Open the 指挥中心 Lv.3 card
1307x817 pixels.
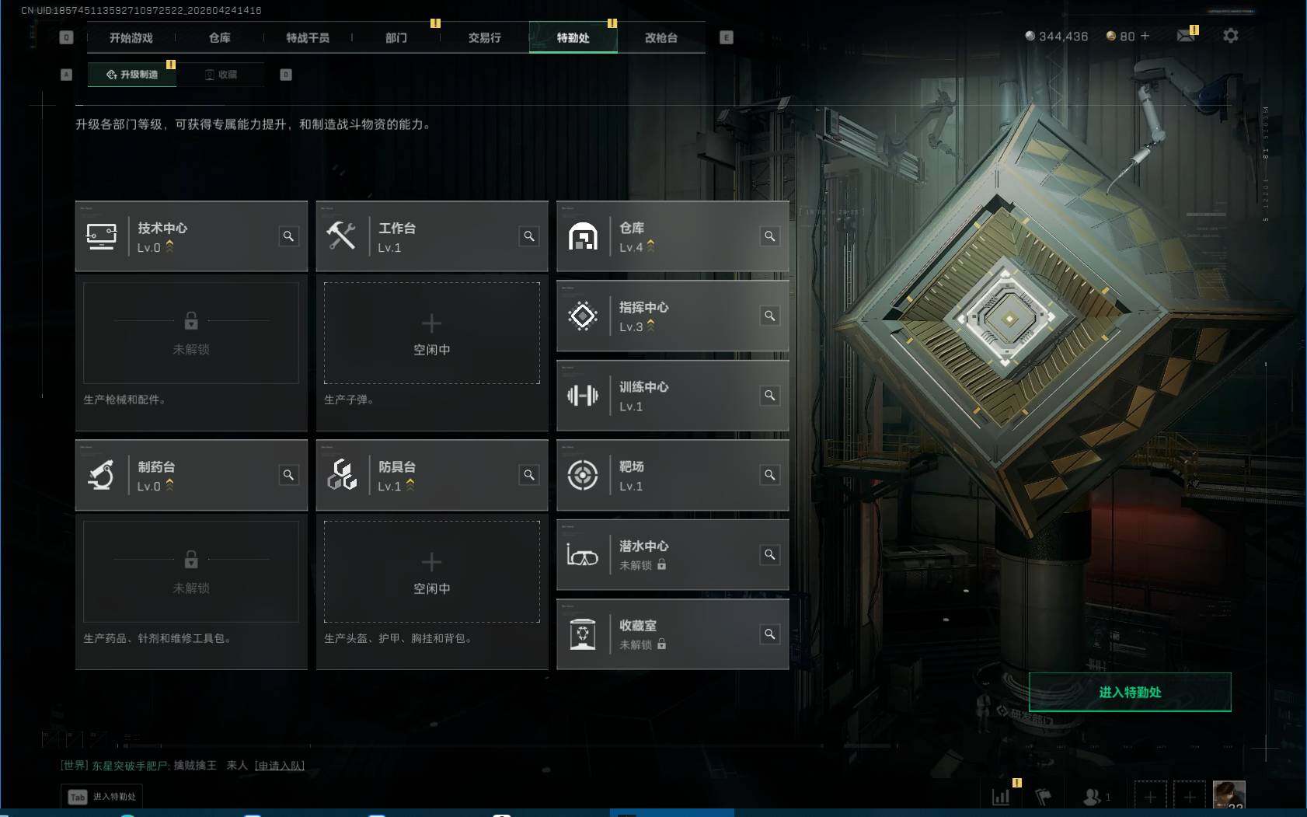(673, 316)
